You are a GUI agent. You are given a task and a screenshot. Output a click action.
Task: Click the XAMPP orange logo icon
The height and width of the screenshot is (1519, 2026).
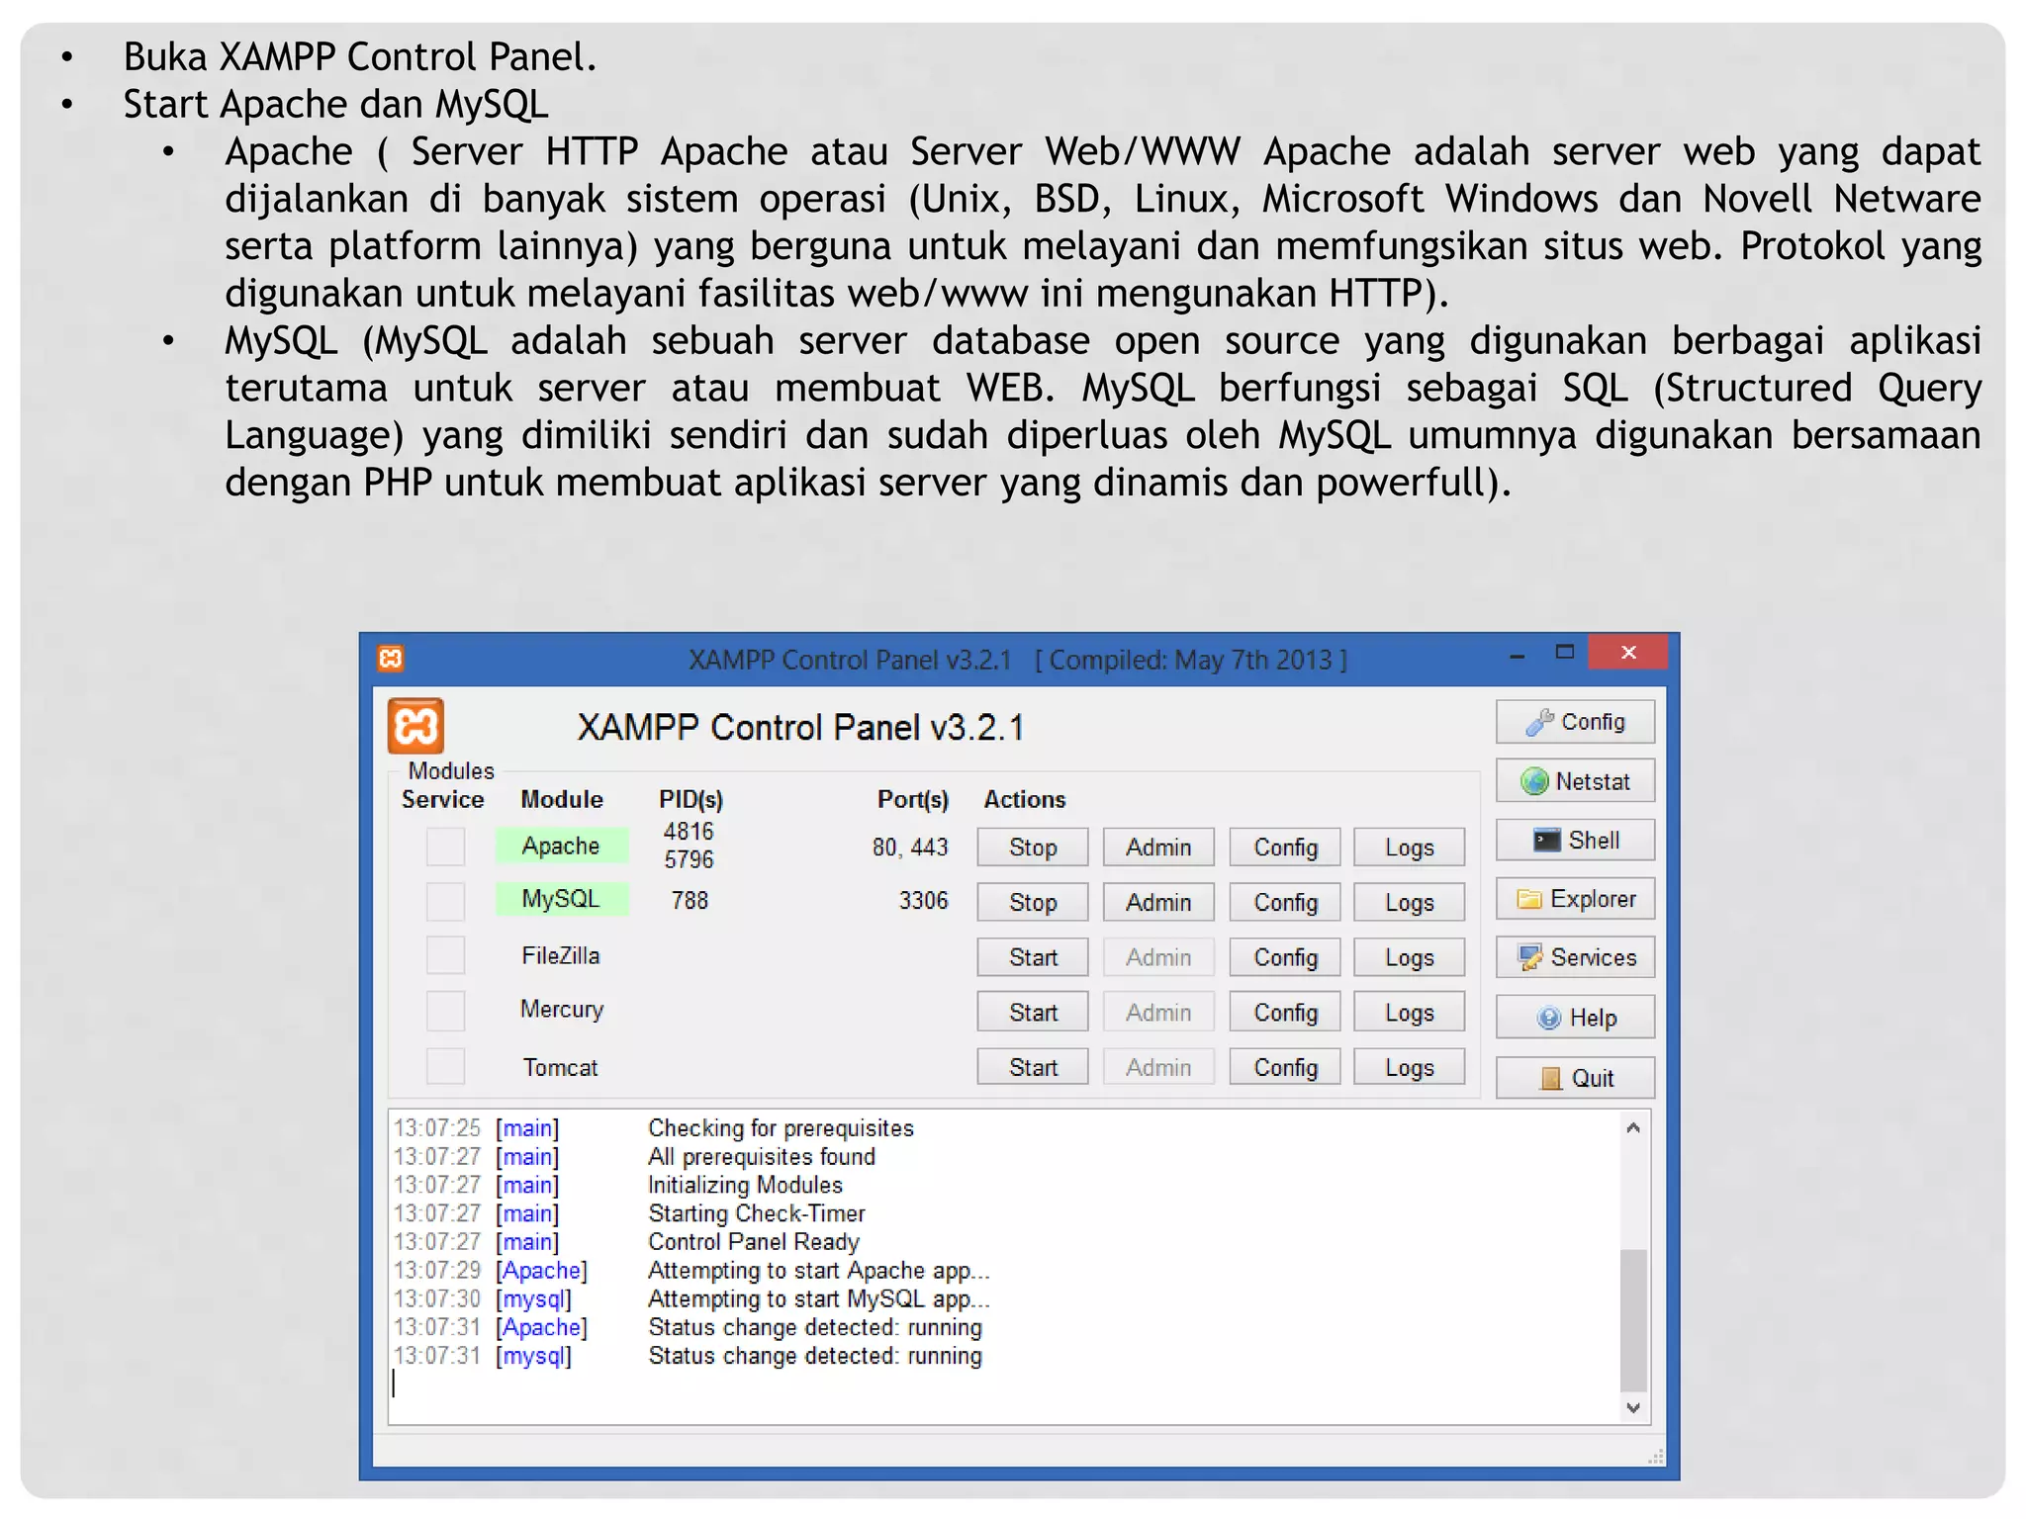415,727
